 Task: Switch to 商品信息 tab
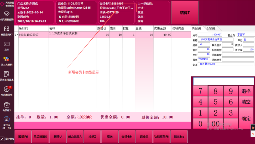coord(197,28)
